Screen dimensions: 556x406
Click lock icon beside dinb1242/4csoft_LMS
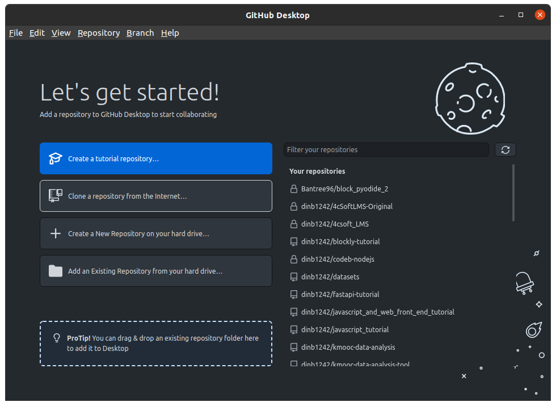coord(294,224)
